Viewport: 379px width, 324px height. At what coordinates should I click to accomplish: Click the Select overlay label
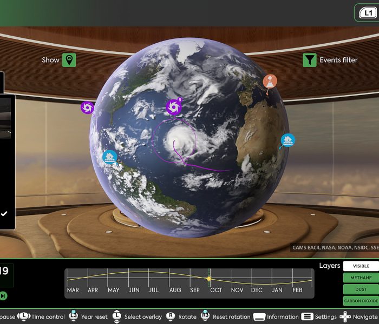click(143, 317)
